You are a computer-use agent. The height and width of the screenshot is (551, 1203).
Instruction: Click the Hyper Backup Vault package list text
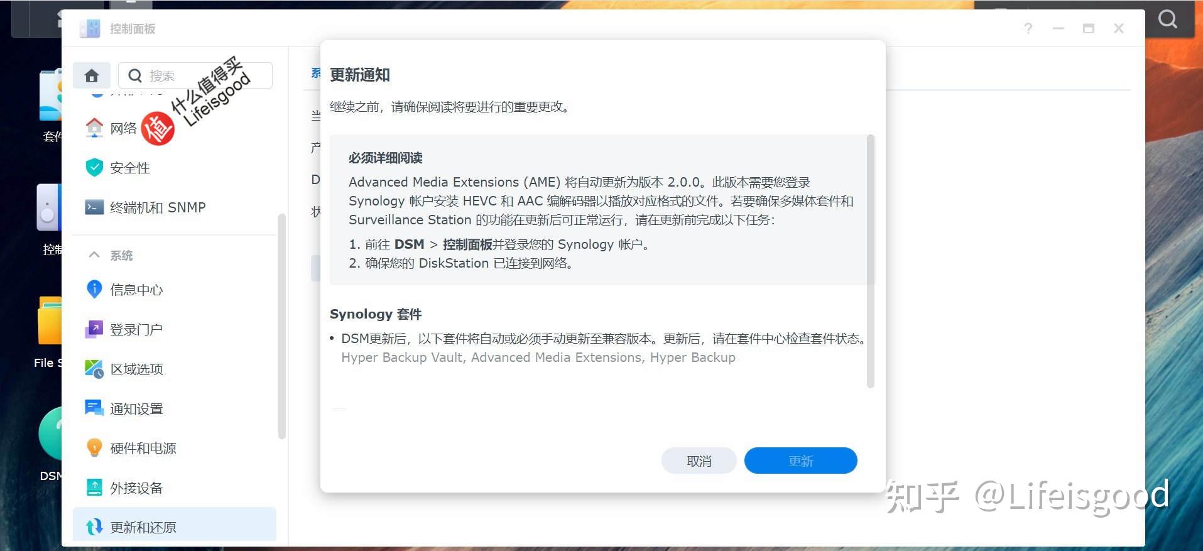pos(538,357)
